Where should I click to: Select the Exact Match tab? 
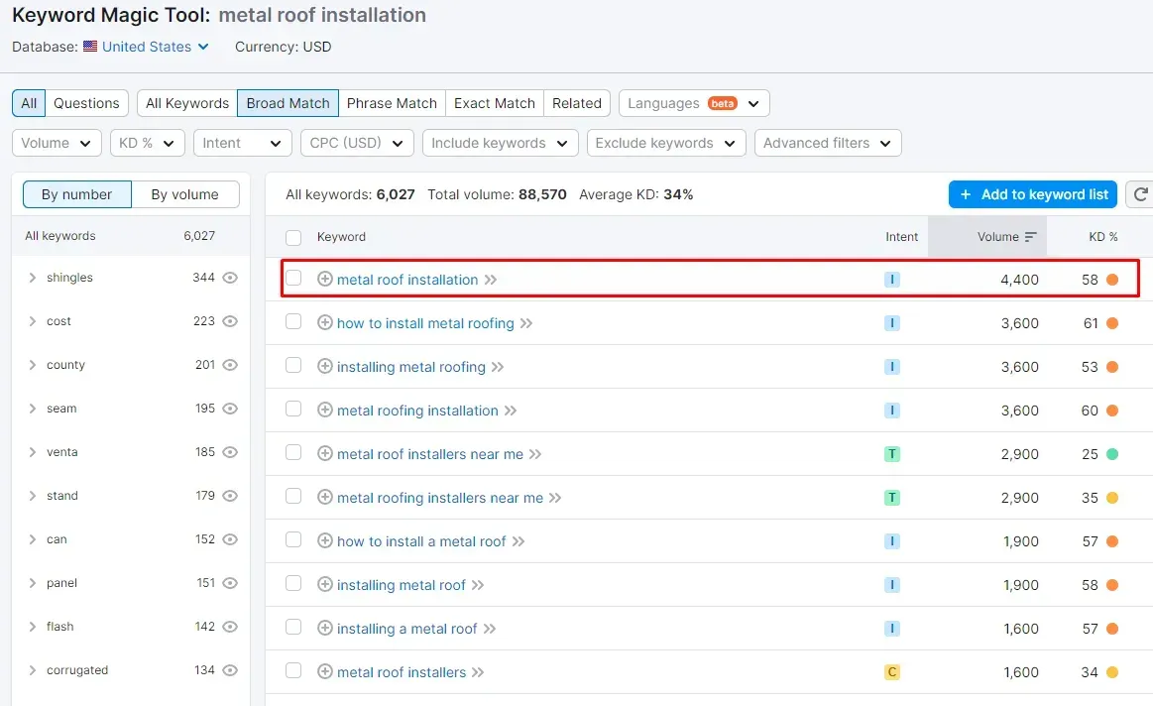click(494, 102)
